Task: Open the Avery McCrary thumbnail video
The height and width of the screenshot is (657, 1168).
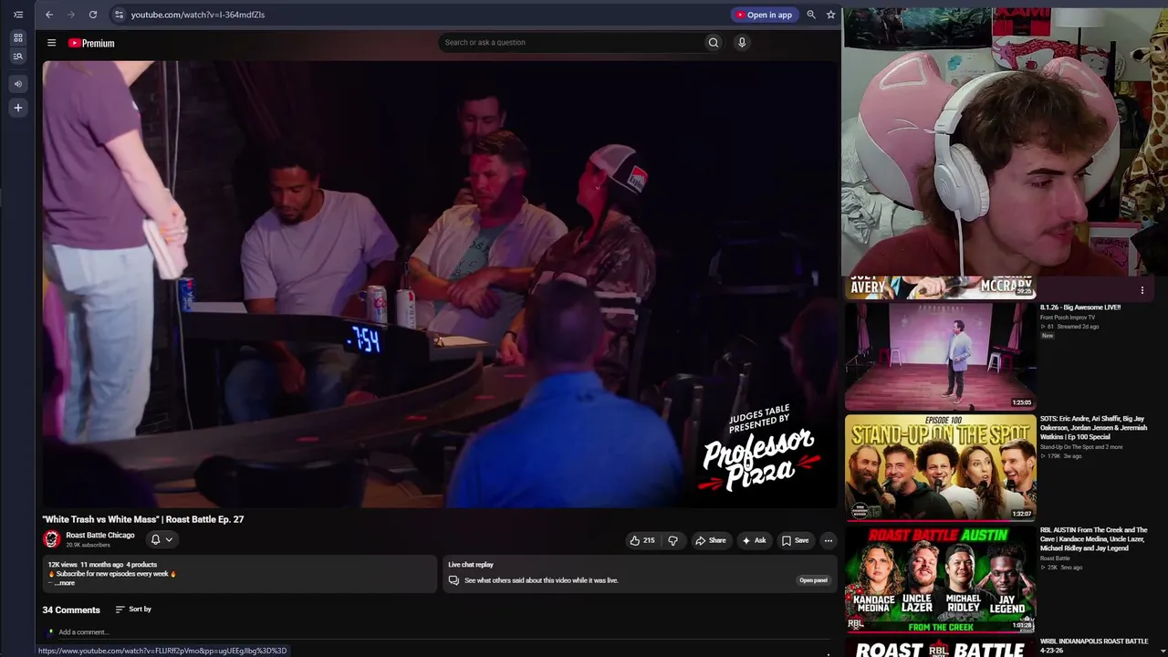Action: tap(940, 287)
